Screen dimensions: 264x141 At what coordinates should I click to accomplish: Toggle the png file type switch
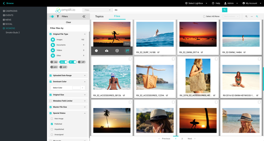[x=64, y=62]
